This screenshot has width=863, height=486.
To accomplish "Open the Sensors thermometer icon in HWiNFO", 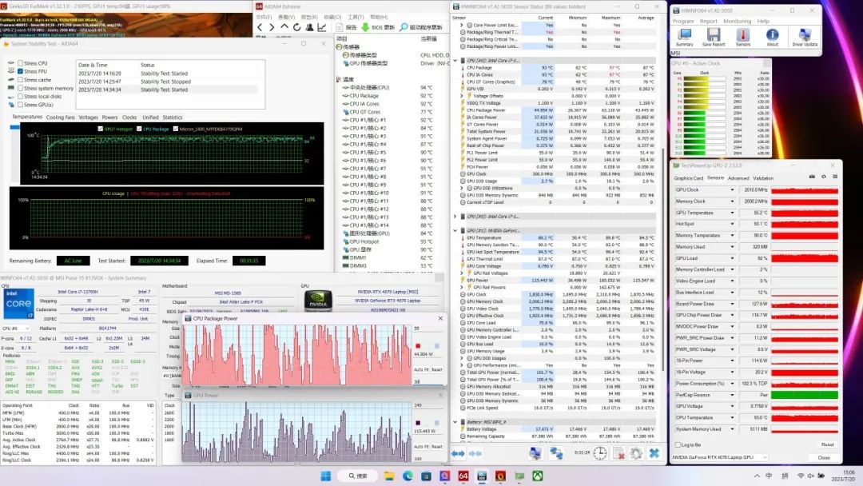I will (x=743, y=36).
